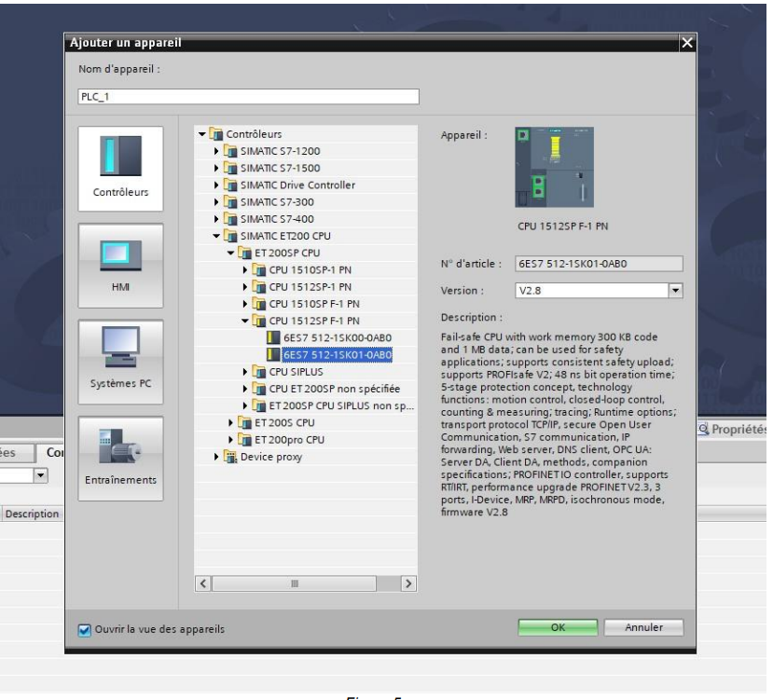Click the Contrôleurs root folder icon
This screenshot has width=773, height=700.
click(x=216, y=134)
